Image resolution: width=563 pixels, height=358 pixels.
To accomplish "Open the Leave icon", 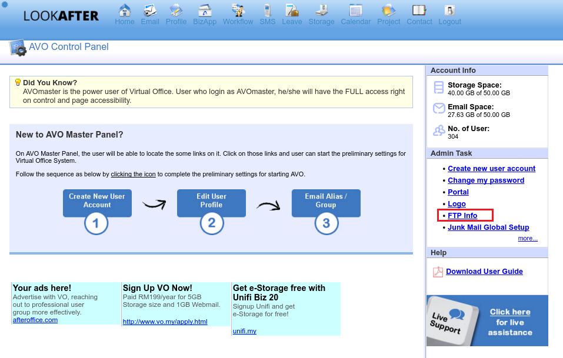I will pyautogui.click(x=292, y=11).
